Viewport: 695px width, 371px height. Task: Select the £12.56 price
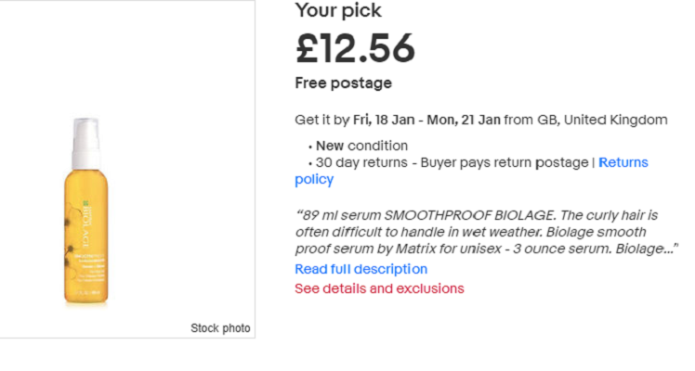(356, 48)
